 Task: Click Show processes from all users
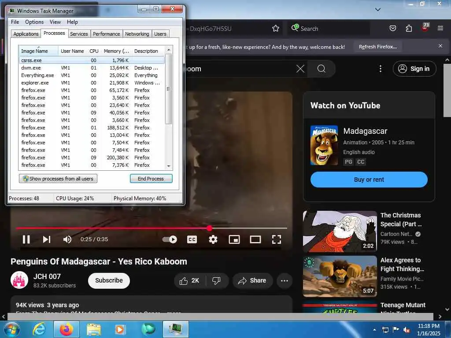58,179
